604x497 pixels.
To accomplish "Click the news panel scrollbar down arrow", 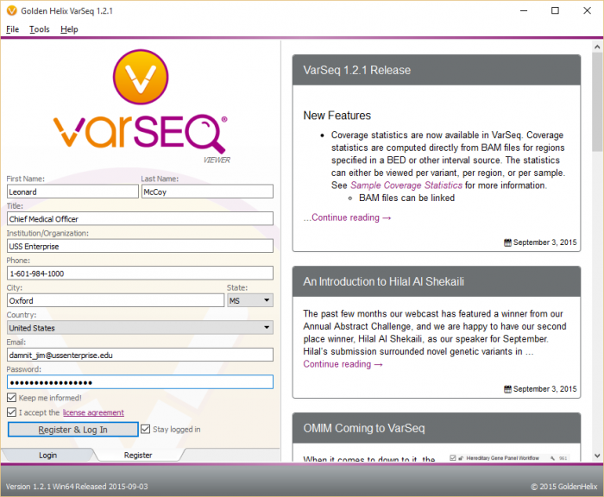I will pos(597,456).
